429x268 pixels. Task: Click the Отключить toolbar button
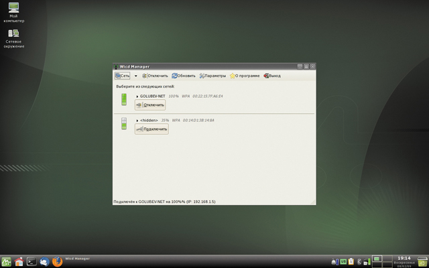pos(155,76)
